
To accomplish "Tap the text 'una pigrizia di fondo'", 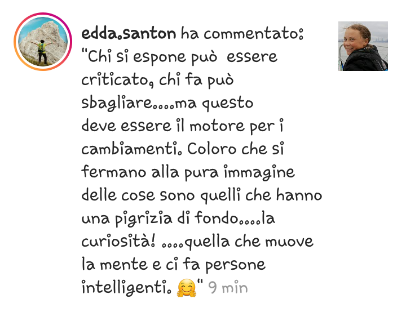I will (x=160, y=219).
